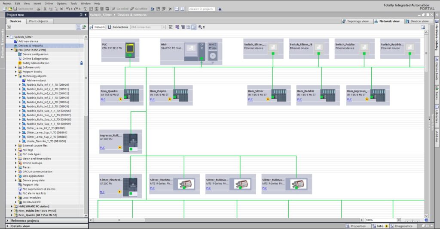Expand the Watch and force tables folder

[16, 158]
